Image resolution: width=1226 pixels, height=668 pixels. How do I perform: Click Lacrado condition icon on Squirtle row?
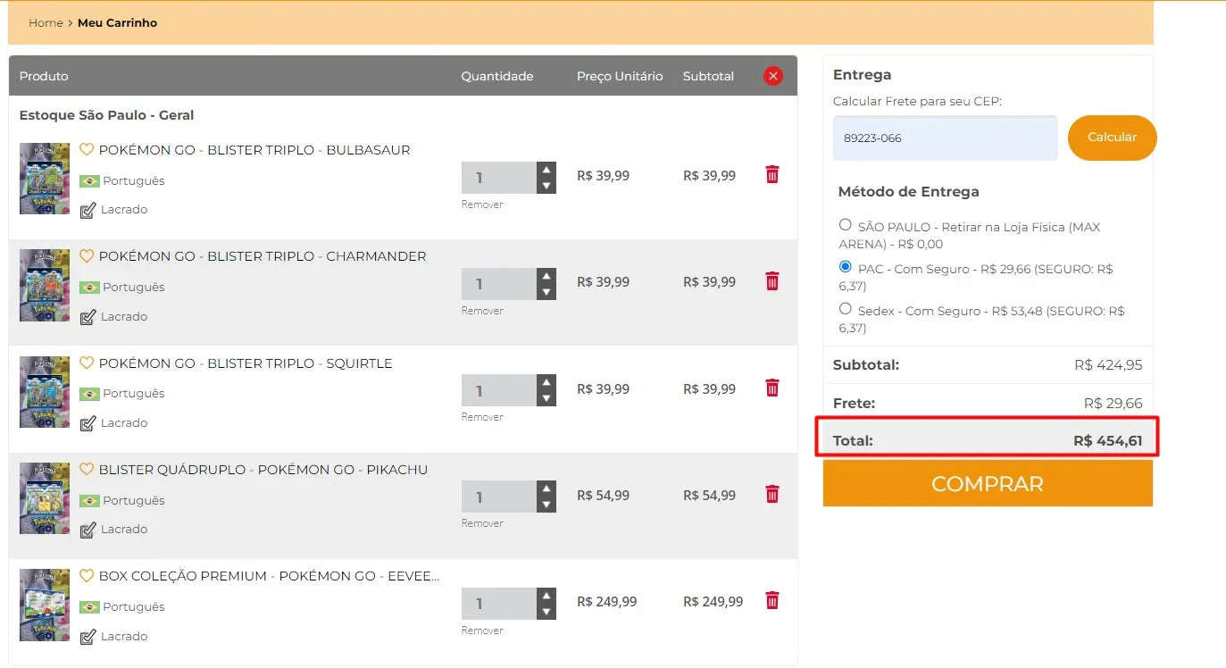coord(88,423)
